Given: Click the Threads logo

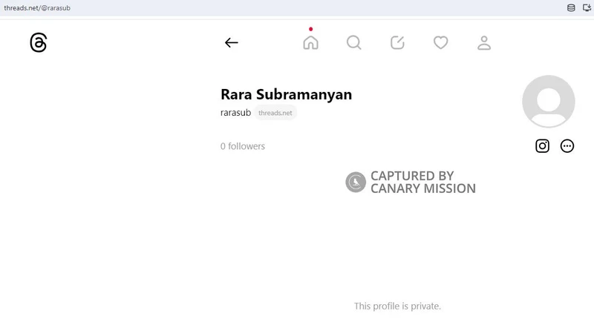Looking at the screenshot, I should 39,42.
